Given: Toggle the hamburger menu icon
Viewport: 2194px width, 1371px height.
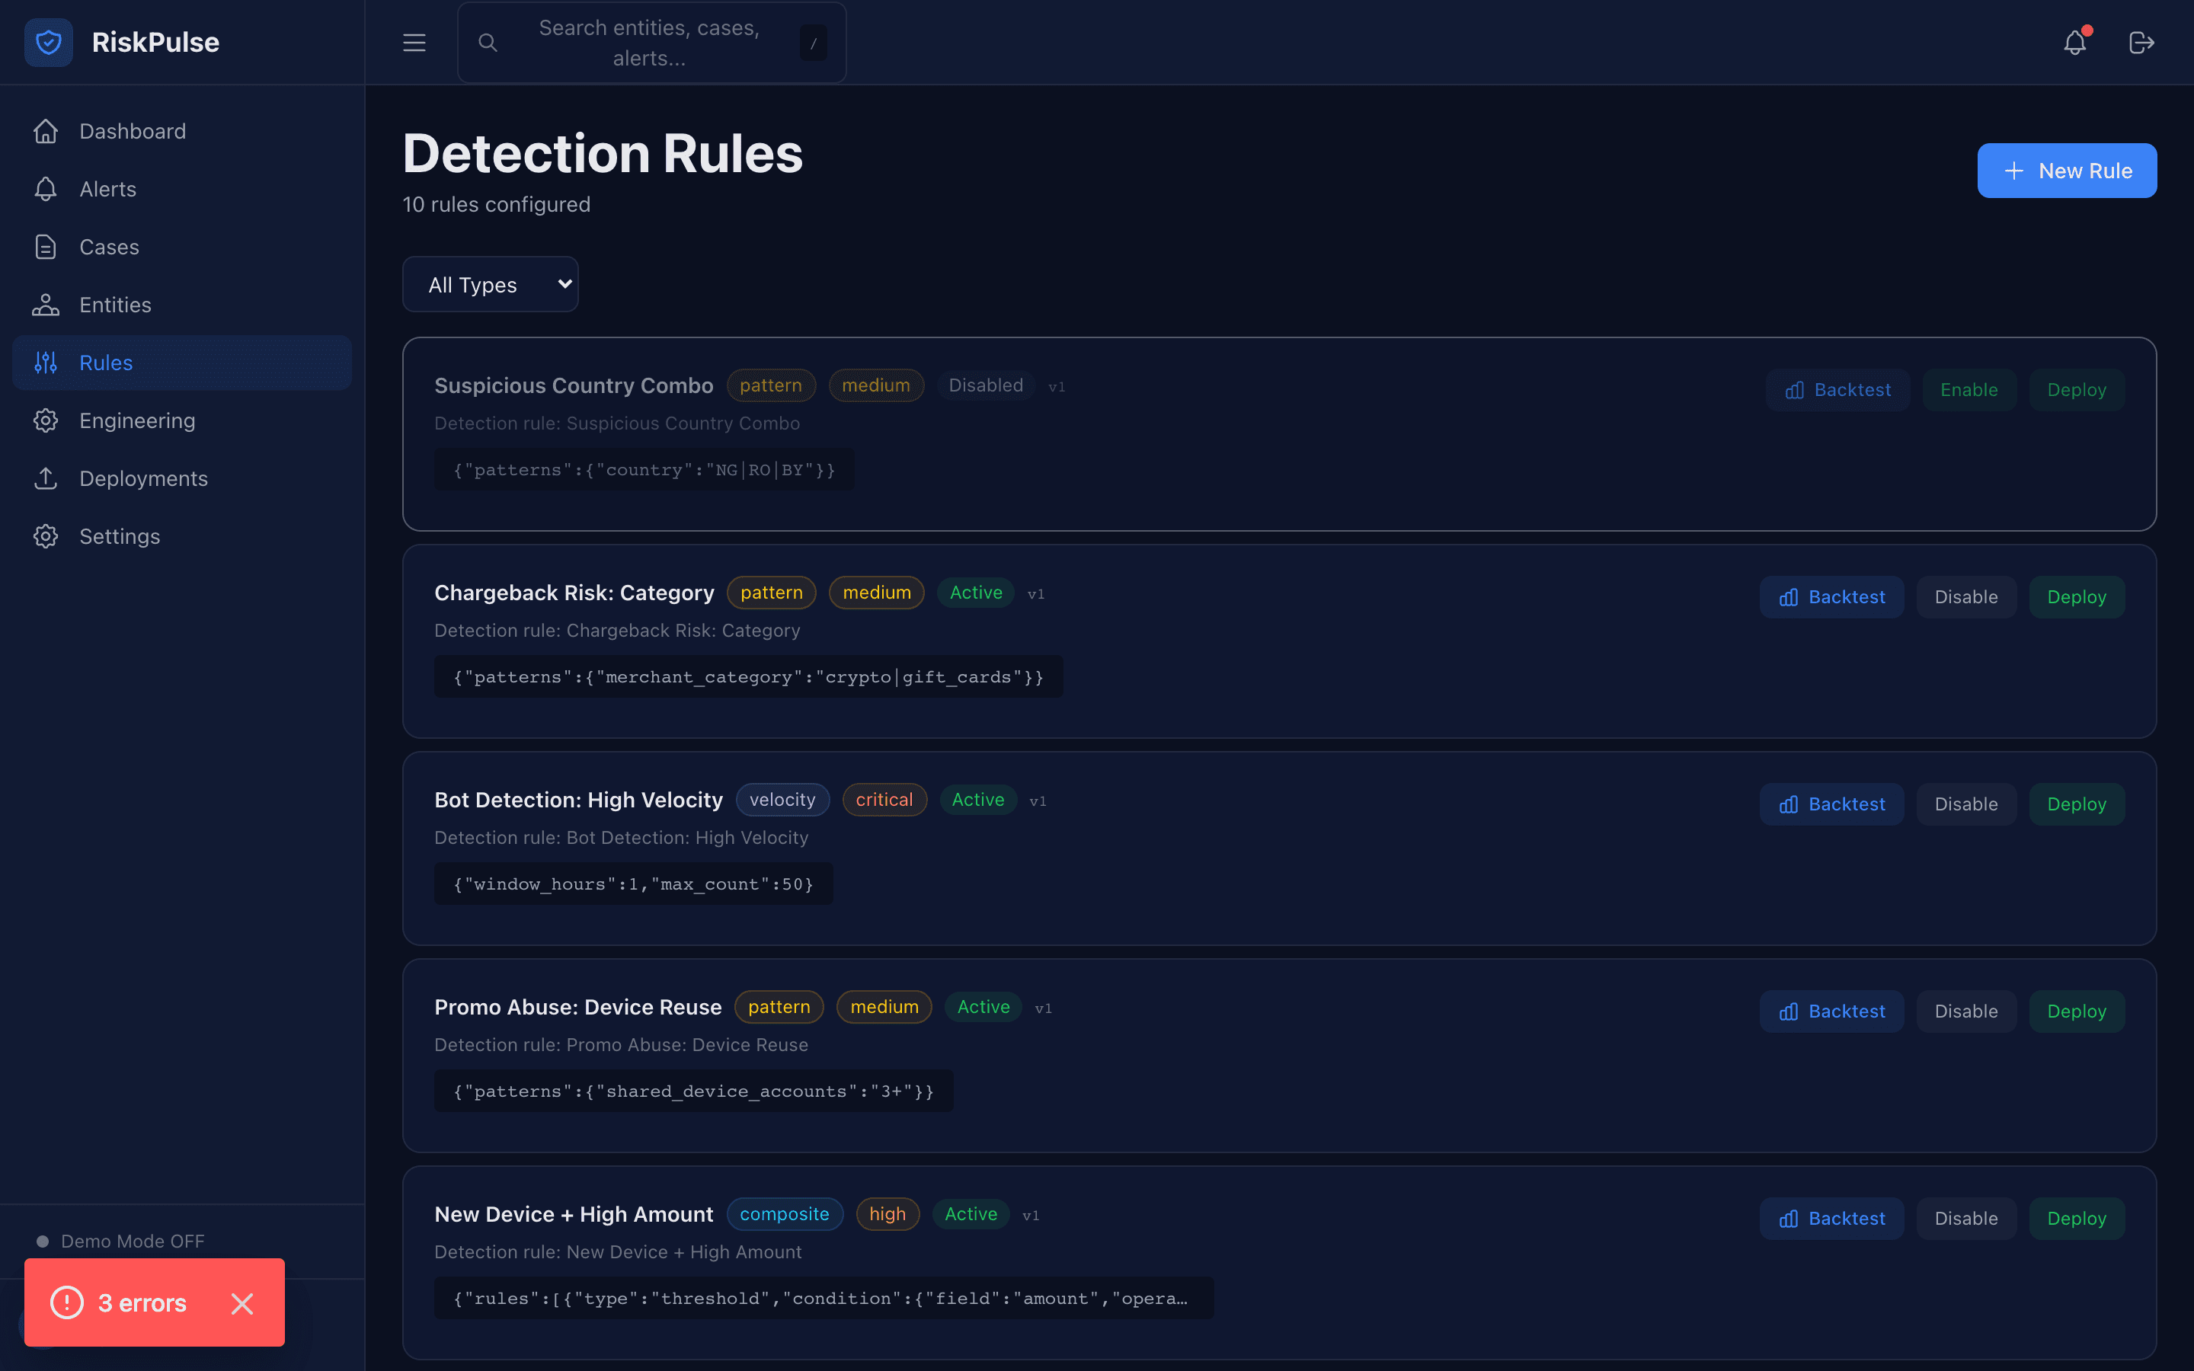Looking at the screenshot, I should pyautogui.click(x=414, y=43).
